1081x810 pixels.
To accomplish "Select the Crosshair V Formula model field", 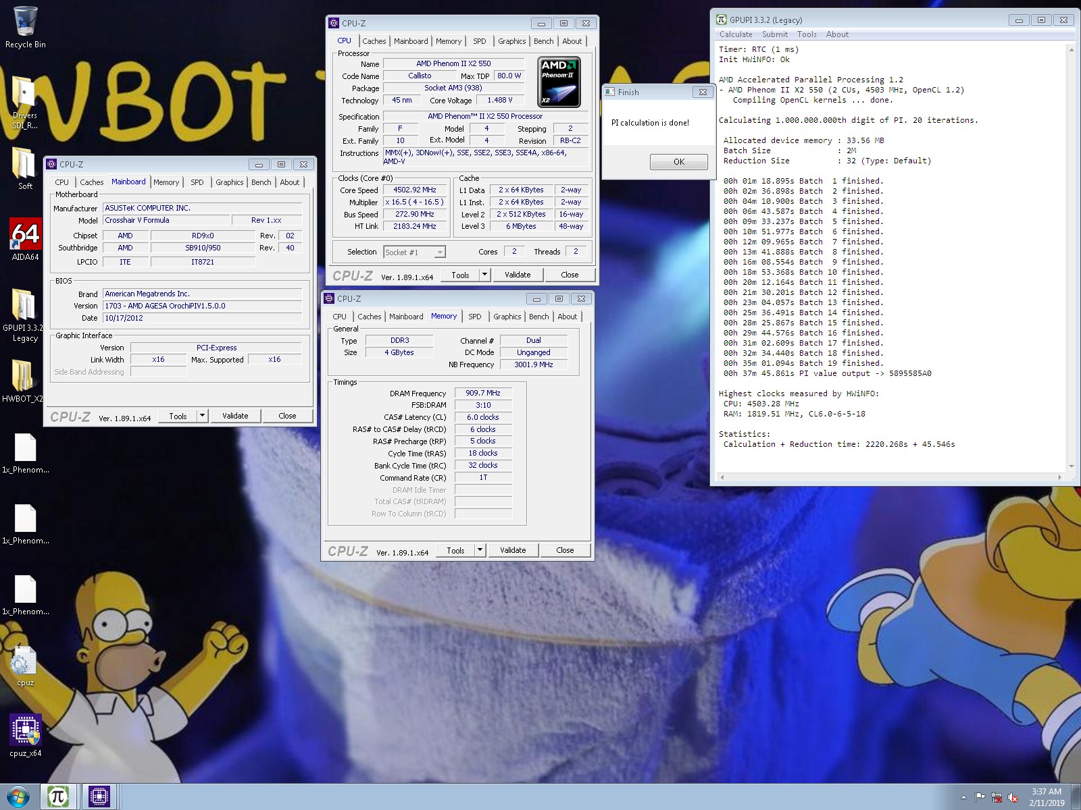I will 166,220.
